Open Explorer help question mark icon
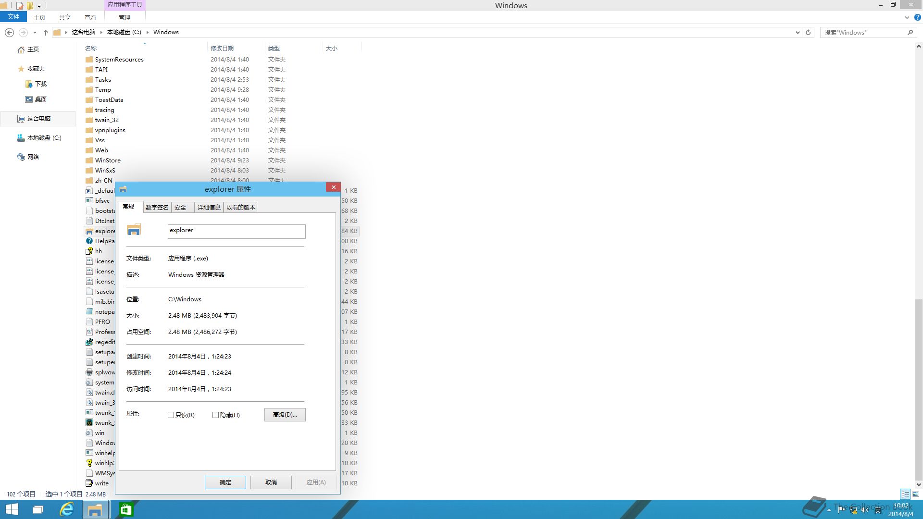923x519 pixels. (x=917, y=17)
